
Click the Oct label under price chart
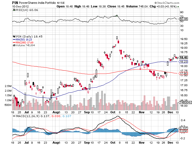[113, 112]
